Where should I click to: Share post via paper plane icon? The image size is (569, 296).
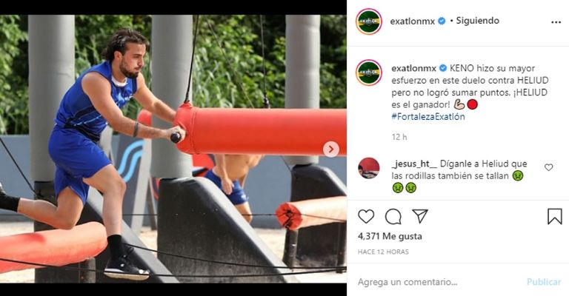(x=420, y=216)
